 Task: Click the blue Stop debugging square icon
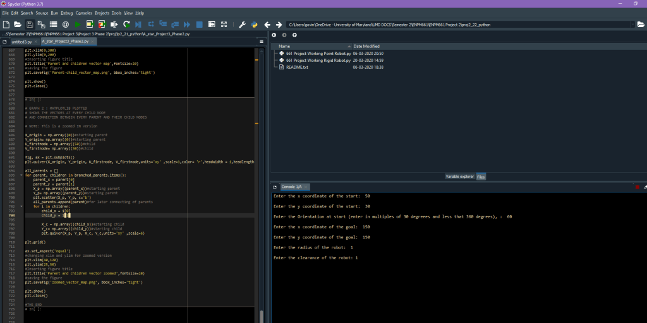tap(199, 24)
